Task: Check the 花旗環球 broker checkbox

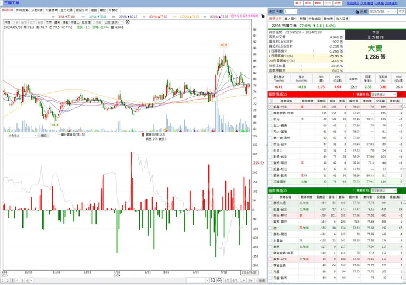Action: 270,182
